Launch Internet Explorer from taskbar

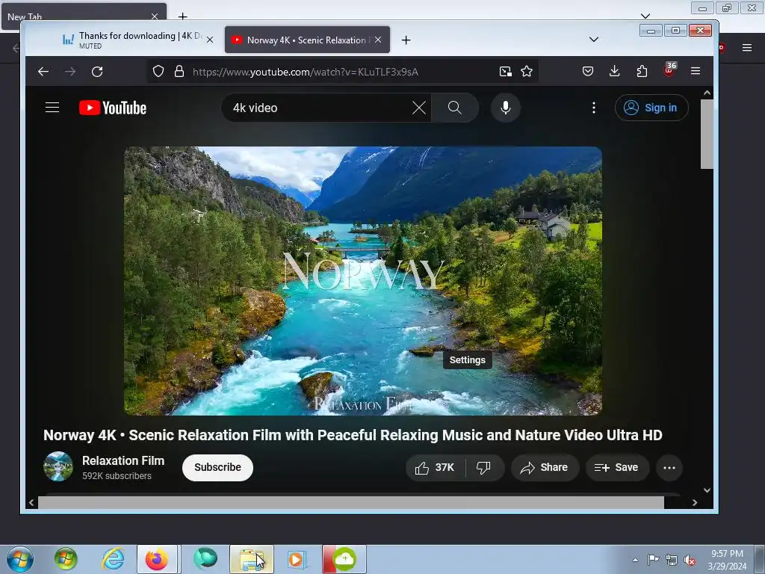(114, 559)
